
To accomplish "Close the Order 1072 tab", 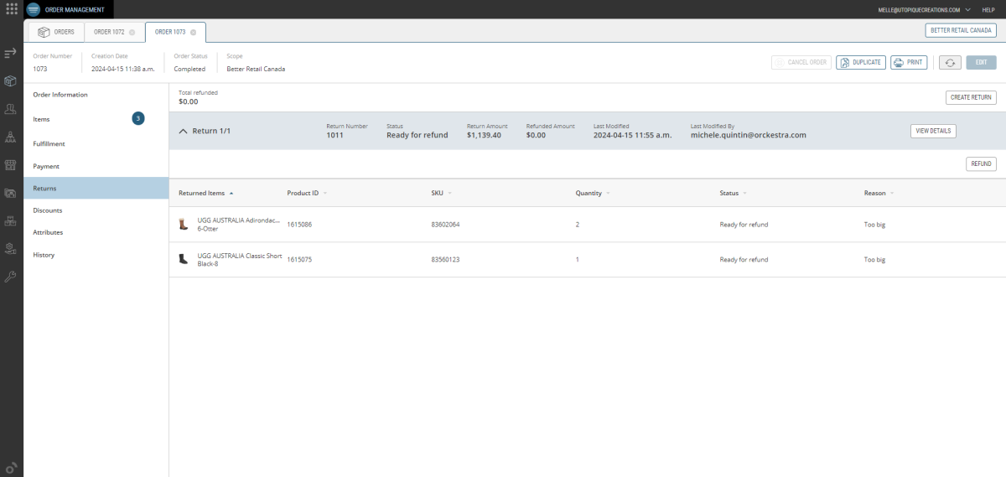I will click(132, 32).
